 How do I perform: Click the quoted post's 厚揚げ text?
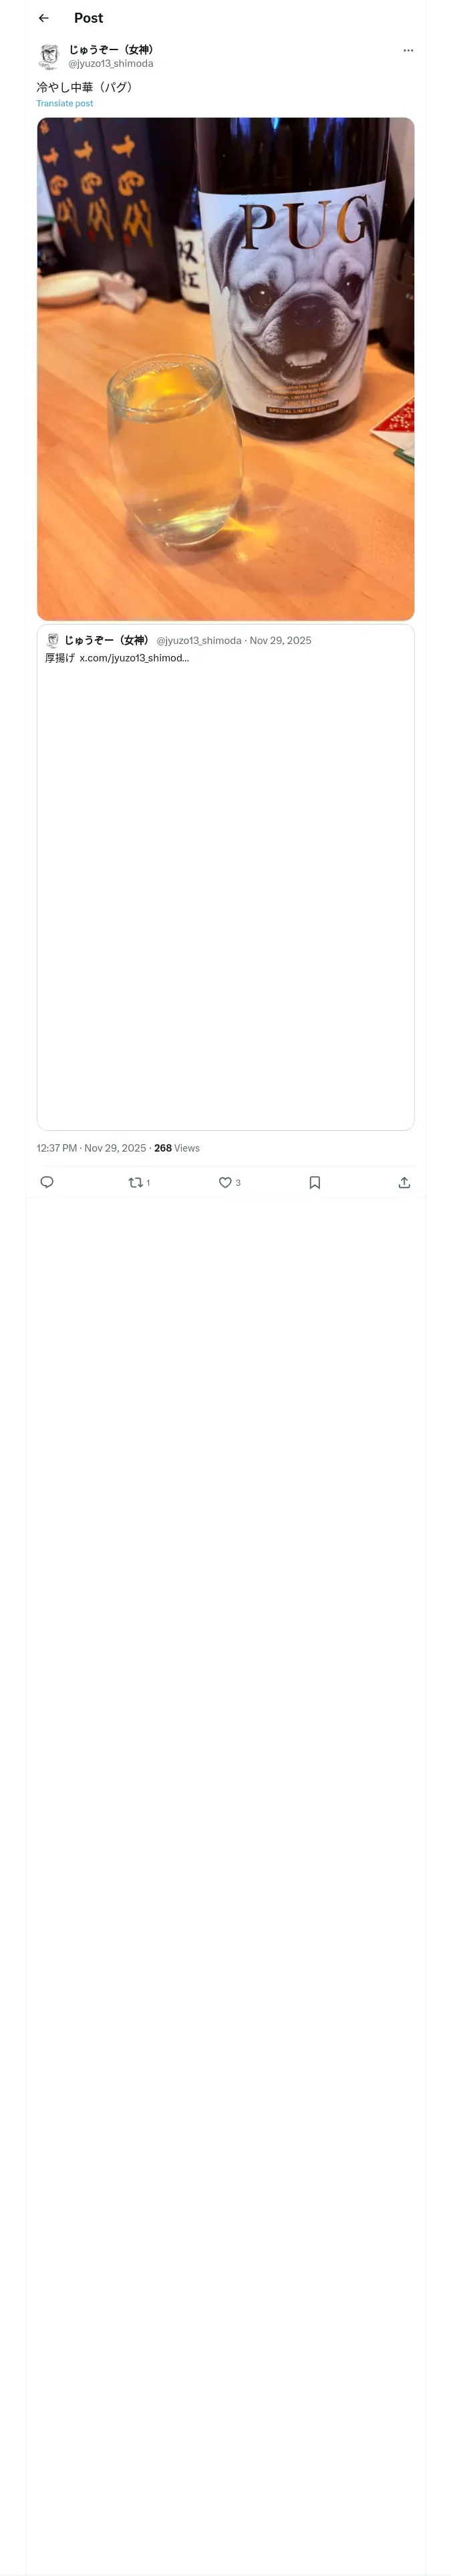point(59,658)
